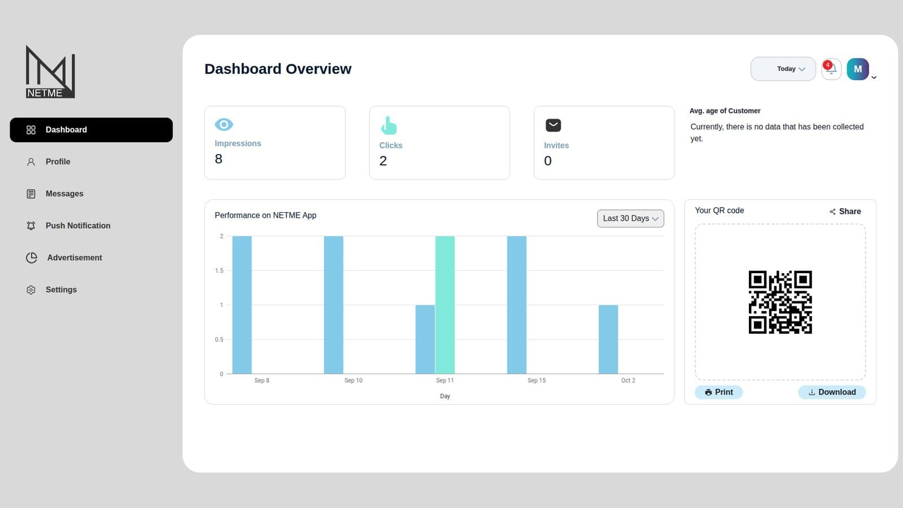Click the Clicks pointing hand icon
The height and width of the screenshot is (508, 903).
388,125
